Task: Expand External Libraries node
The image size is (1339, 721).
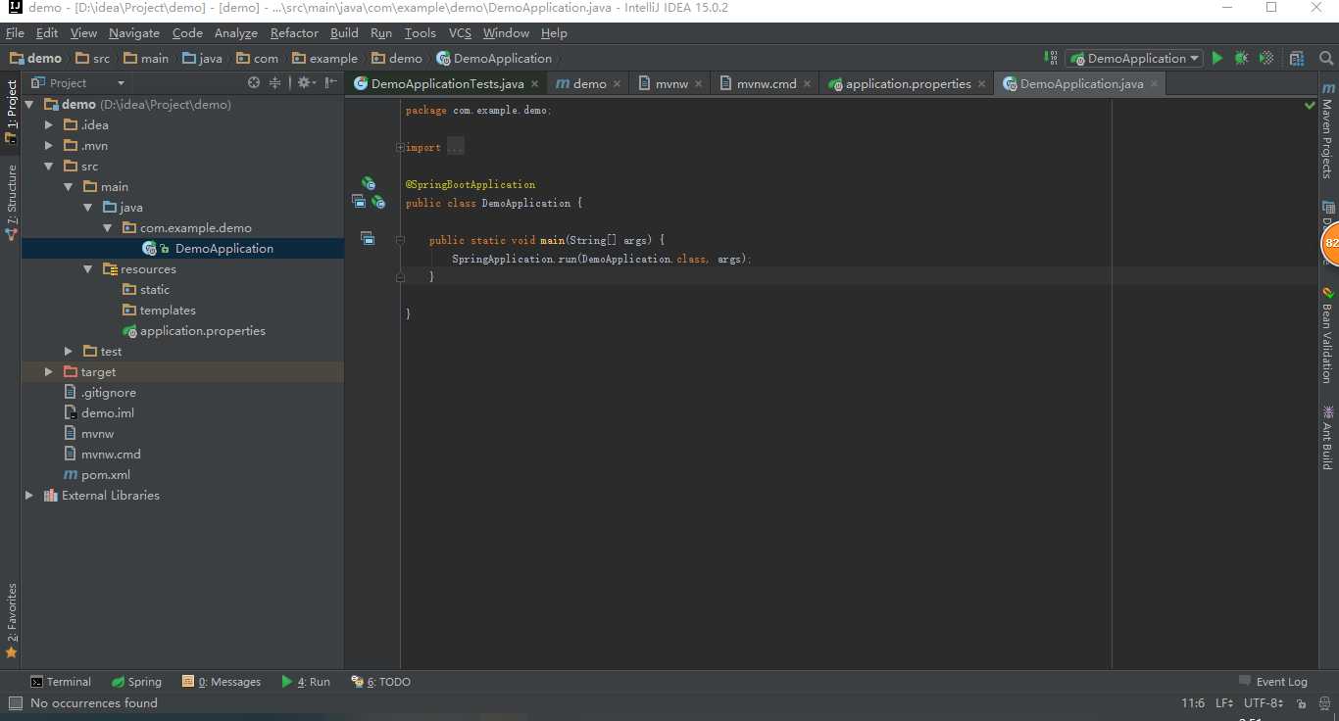Action: 29,495
